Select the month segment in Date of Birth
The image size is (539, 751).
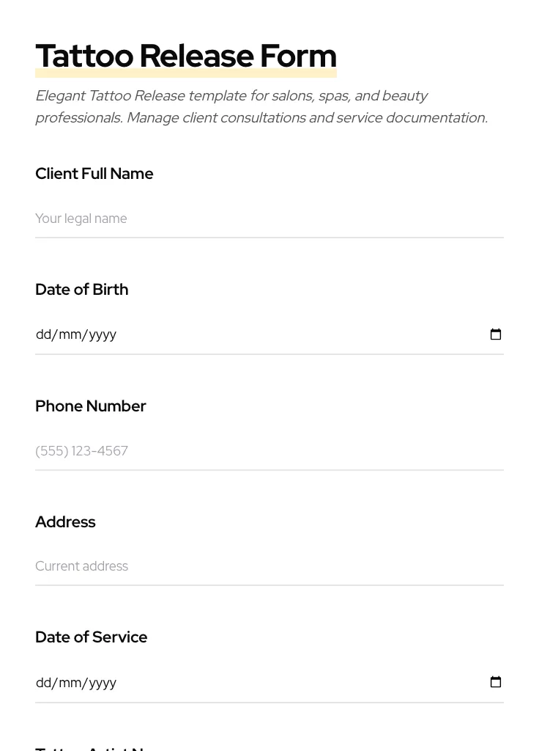(x=70, y=334)
